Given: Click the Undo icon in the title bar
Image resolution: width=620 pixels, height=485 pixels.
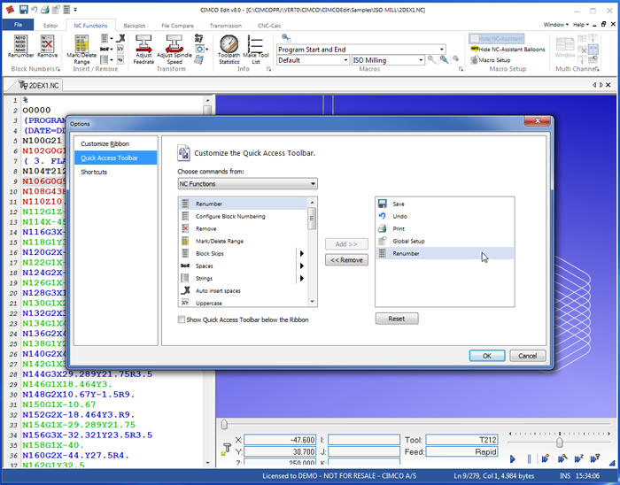Looking at the screenshot, I should pyautogui.click(x=34, y=10).
